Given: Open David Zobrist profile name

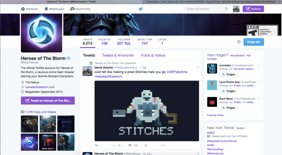Looking at the screenshot, I should coord(104,67).
